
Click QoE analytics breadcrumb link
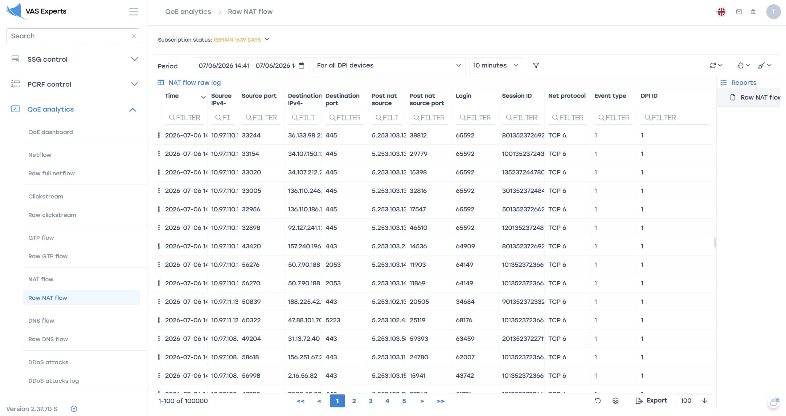click(x=188, y=12)
